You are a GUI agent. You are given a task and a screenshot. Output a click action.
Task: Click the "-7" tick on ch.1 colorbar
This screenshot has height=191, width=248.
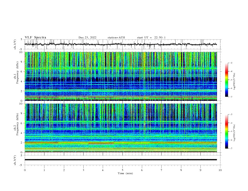pos(231,97)
